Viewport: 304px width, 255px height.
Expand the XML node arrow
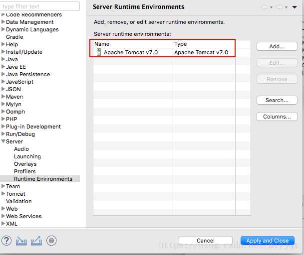(3, 224)
